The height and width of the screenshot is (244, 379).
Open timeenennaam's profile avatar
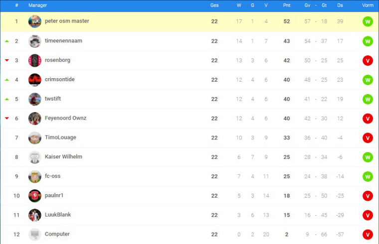pos(34,41)
